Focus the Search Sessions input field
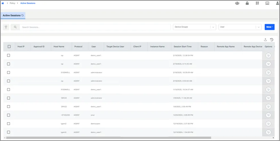 pos(95,27)
